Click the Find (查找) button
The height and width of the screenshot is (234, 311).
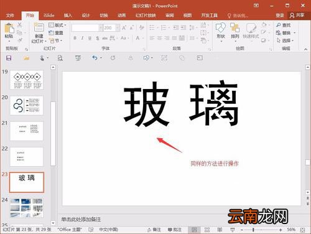click(284, 25)
